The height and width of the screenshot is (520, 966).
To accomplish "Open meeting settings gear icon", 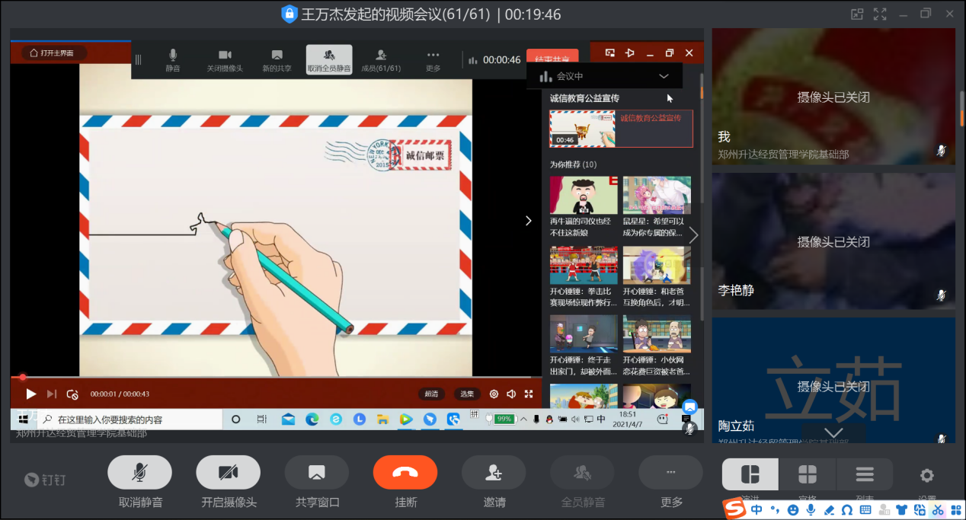I will pos(926,476).
